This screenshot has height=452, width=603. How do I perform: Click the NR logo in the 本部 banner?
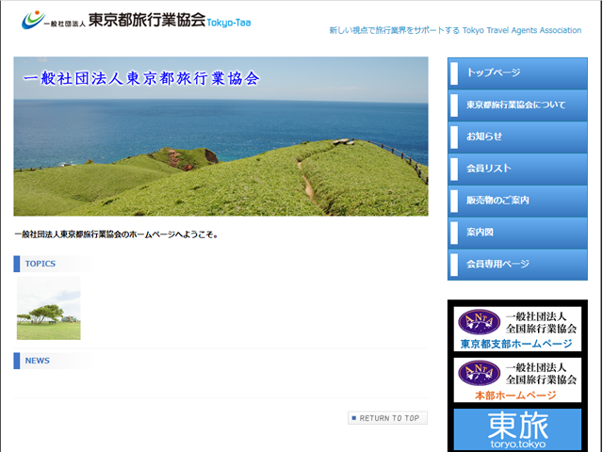[x=480, y=373]
